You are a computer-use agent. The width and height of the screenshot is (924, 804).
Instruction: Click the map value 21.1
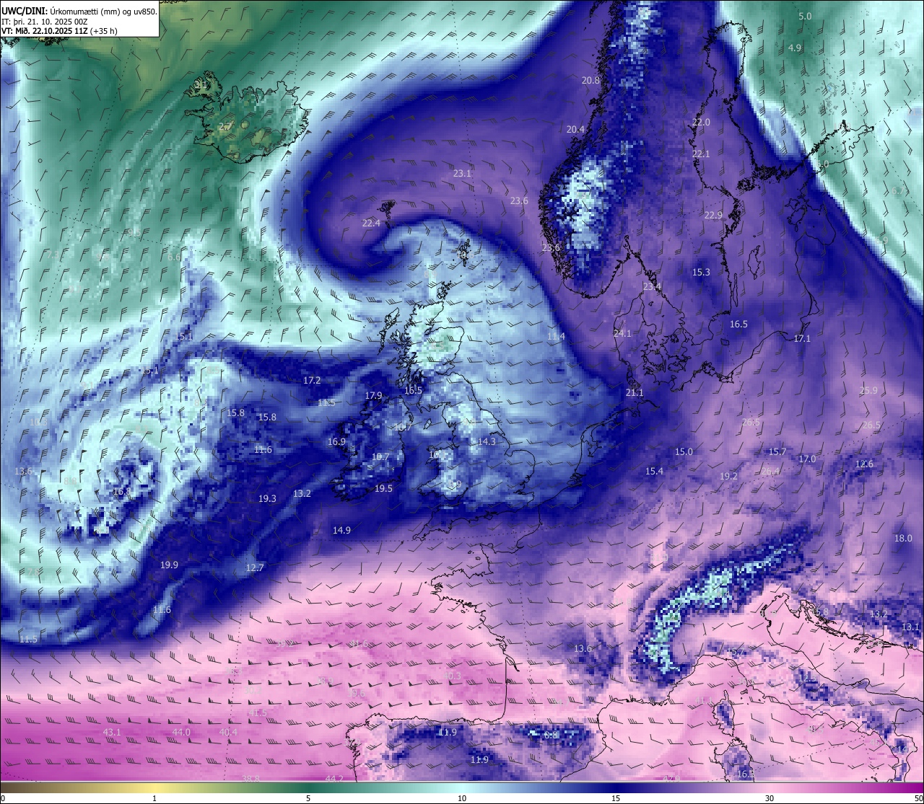(x=635, y=392)
